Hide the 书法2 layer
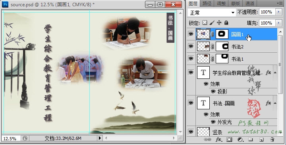The width and height of the screenshot is (286, 145). click(191, 46)
